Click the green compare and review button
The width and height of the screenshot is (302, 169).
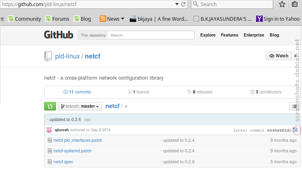[x=50, y=106]
